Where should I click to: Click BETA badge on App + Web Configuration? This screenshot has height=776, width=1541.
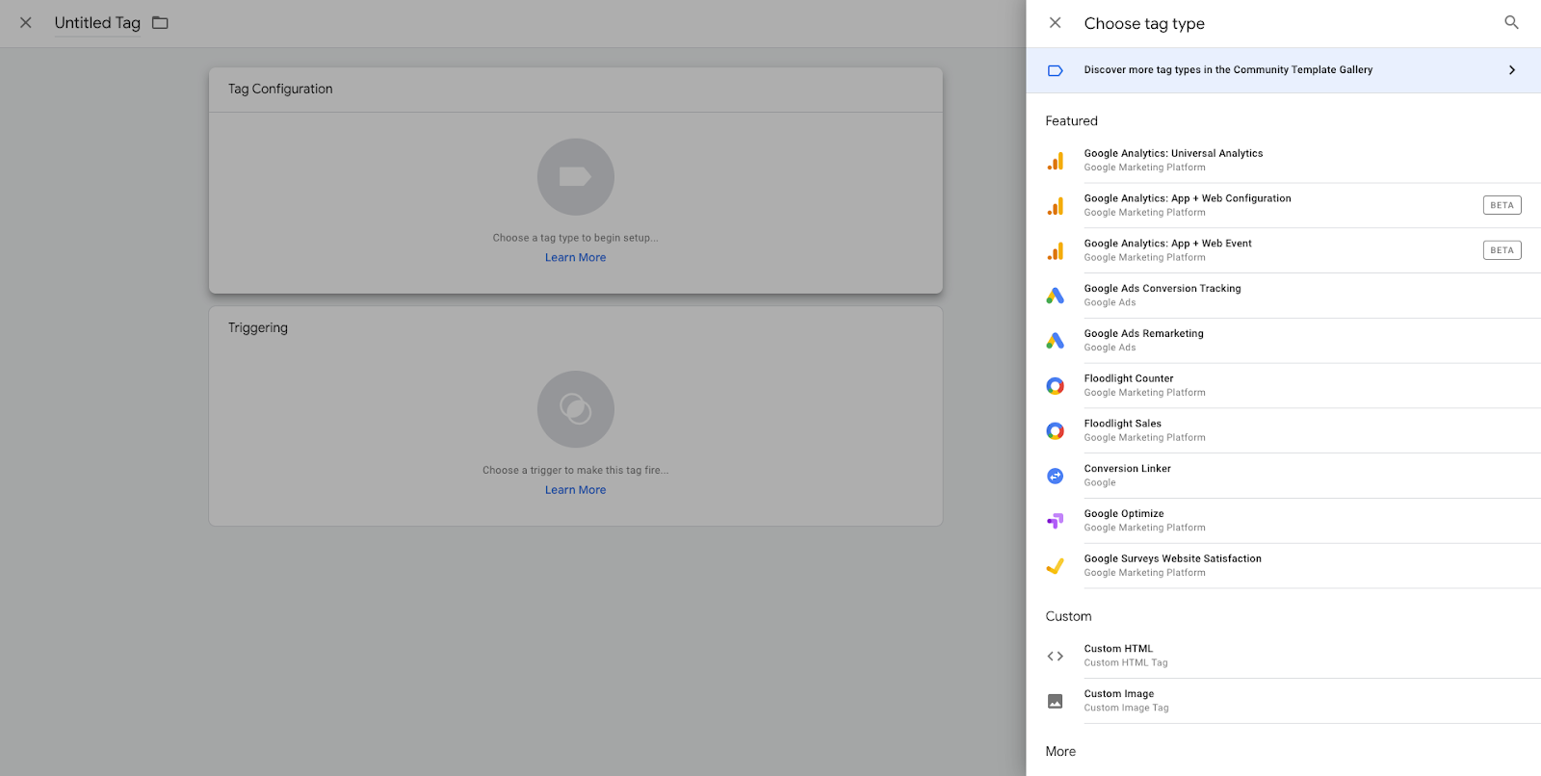coord(1502,205)
